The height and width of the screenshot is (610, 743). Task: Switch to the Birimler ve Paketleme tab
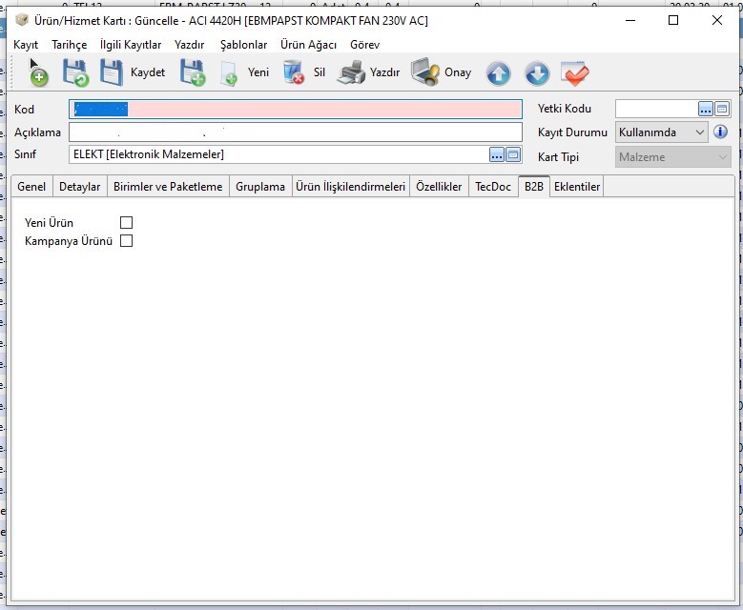click(168, 187)
